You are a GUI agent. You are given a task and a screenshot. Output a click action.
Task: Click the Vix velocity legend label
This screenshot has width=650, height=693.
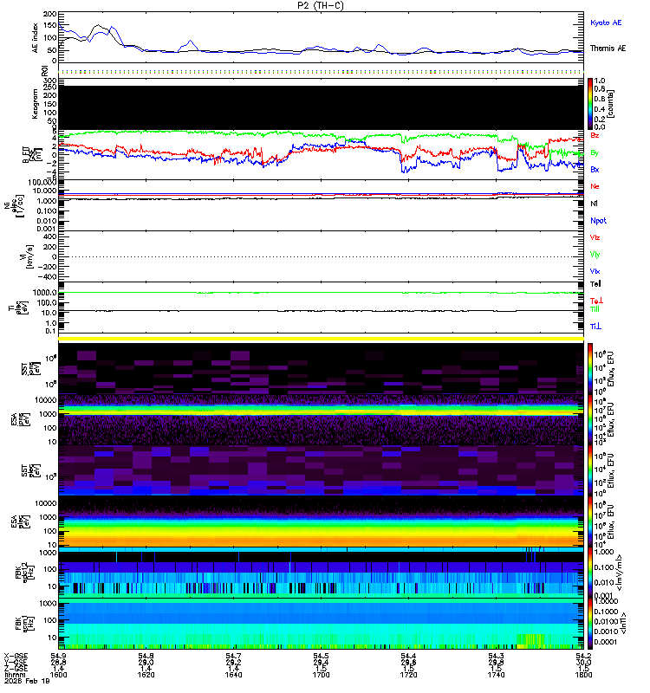pyautogui.click(x=595, y=271)
